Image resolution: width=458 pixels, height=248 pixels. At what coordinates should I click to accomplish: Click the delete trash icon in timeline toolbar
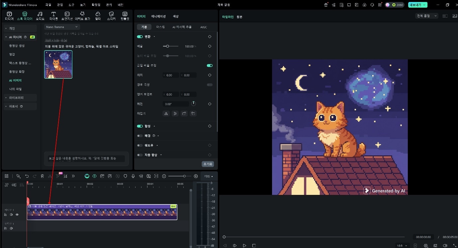[42, 176]
